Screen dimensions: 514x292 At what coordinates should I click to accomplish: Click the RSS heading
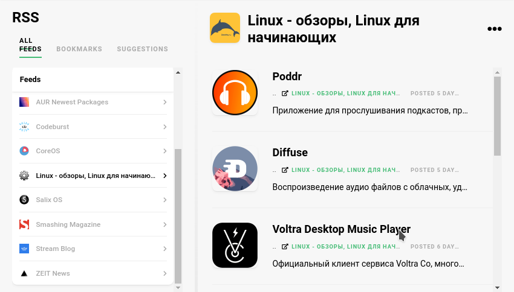click(x=25, y=17)
